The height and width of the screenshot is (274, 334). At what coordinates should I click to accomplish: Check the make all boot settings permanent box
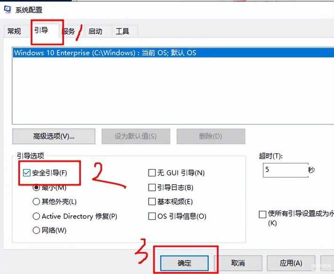coord(262,214)
